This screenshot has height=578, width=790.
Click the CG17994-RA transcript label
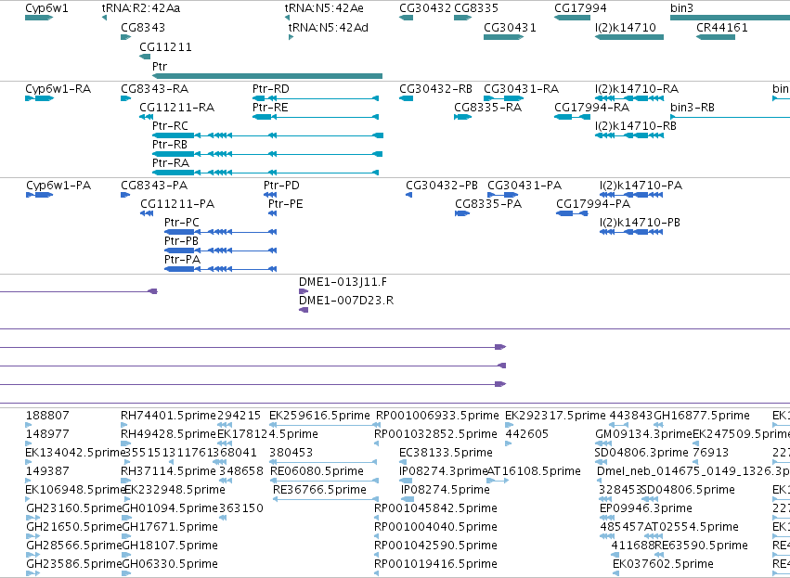click(x=592, y=108)
